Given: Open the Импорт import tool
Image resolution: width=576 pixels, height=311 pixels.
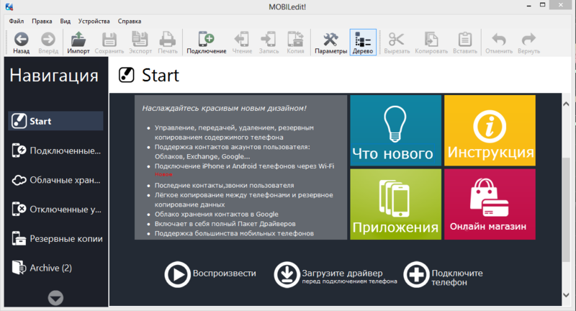Looking at the screenshot, I should tap(78, 42).
